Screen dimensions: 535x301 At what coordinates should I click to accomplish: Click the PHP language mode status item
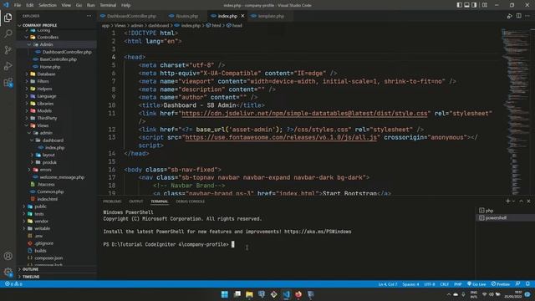pos(457,284)
